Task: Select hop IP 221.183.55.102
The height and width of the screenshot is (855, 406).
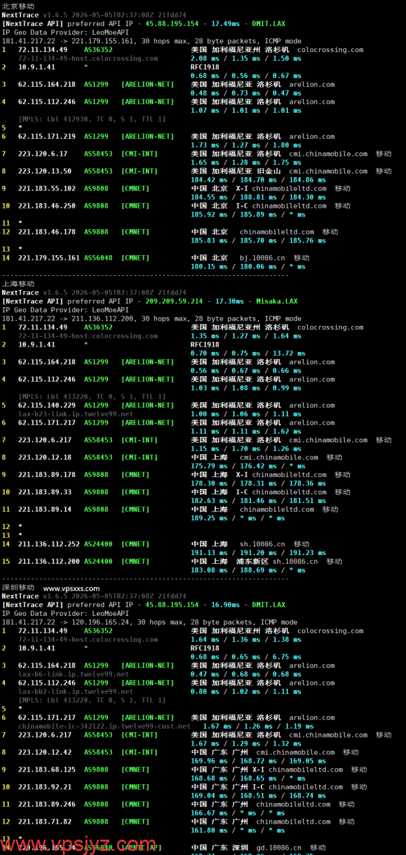Action: pyautogui.click(x=47, y=188)
